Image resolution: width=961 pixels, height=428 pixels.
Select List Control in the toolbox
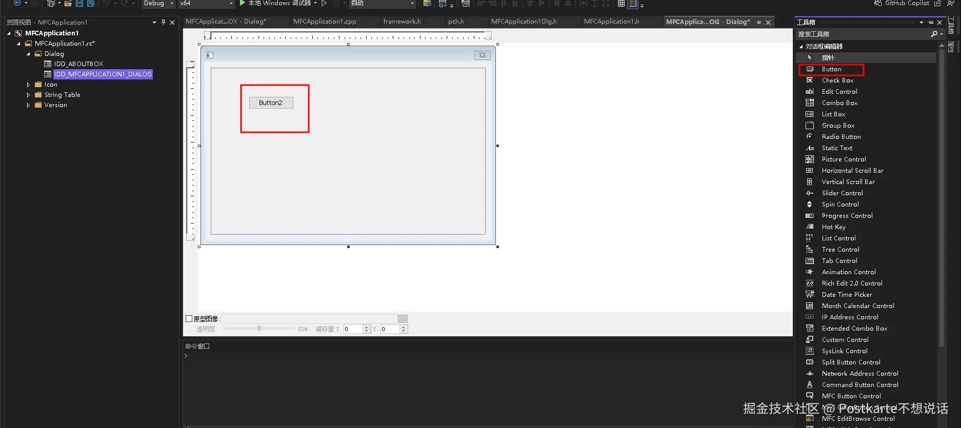coord(838,238)
